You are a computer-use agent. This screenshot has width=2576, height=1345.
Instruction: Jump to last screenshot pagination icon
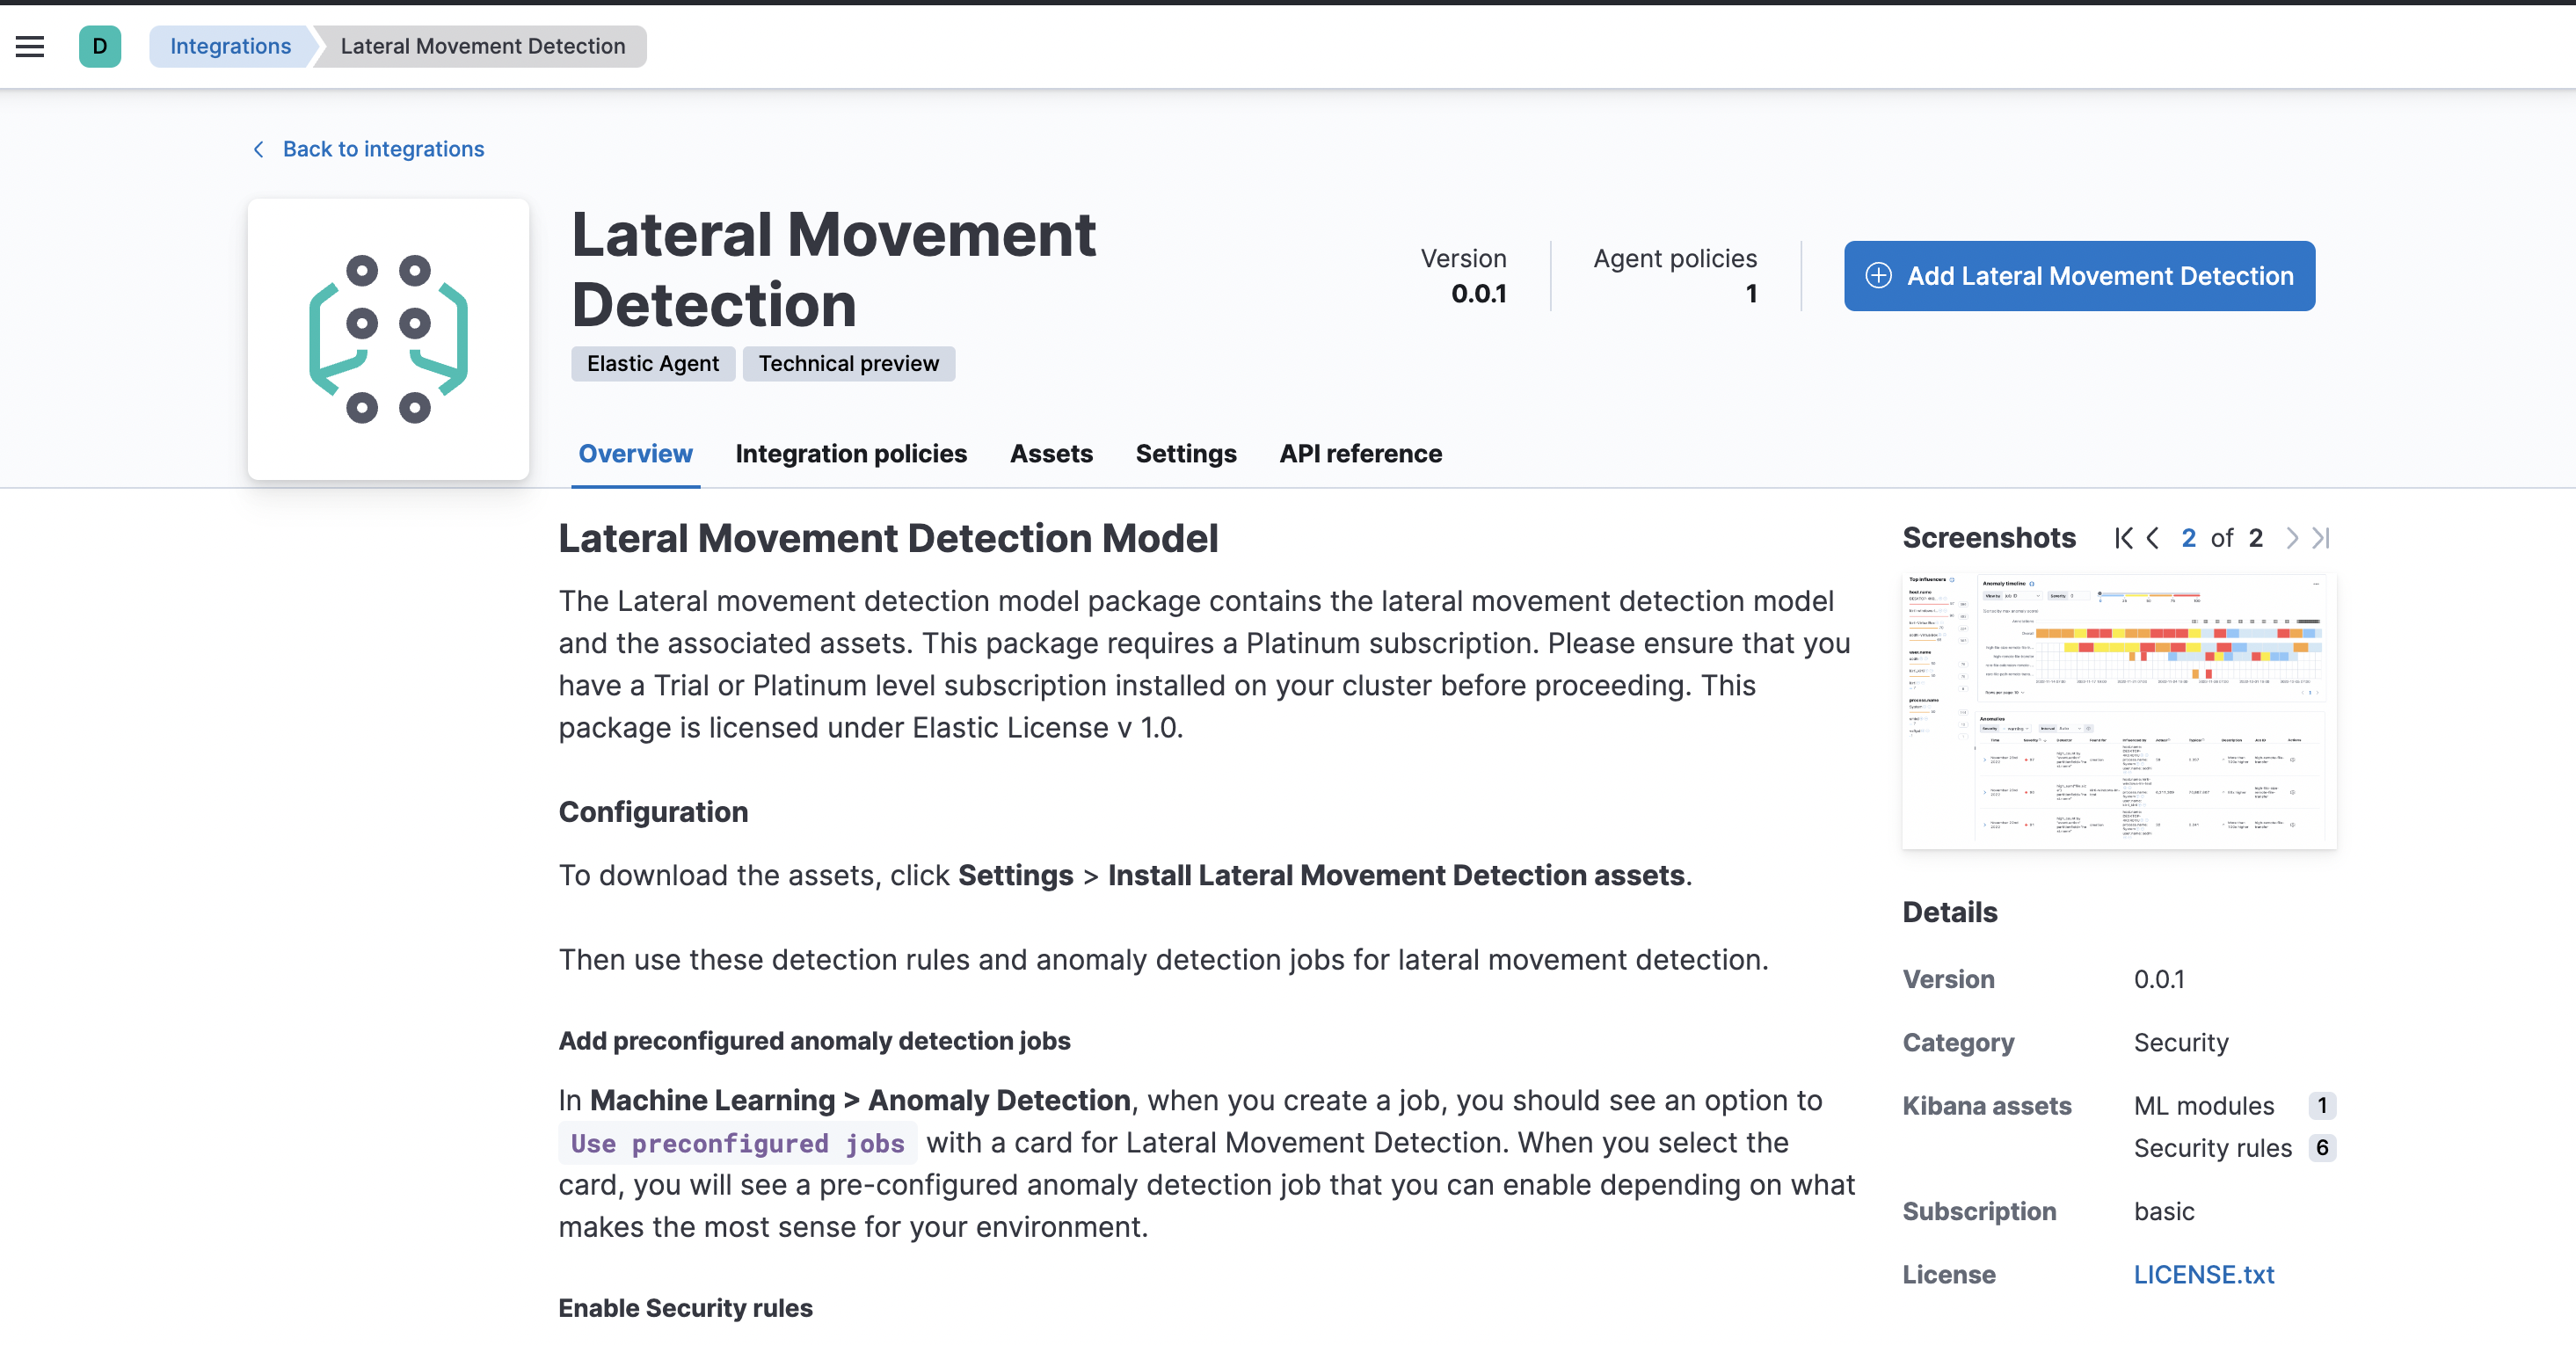[x=2322, y=539]
